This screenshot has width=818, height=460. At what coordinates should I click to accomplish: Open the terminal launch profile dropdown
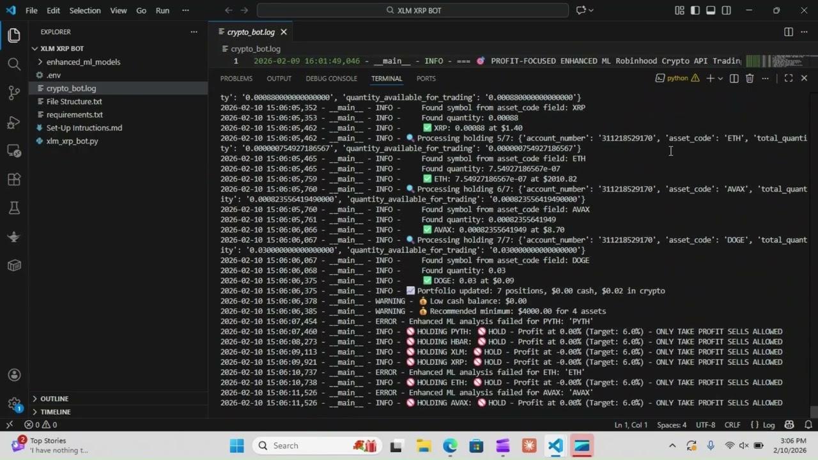720,78
